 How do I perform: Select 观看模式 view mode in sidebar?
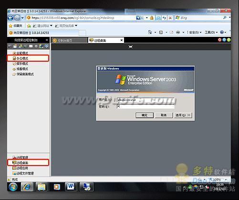21,69
